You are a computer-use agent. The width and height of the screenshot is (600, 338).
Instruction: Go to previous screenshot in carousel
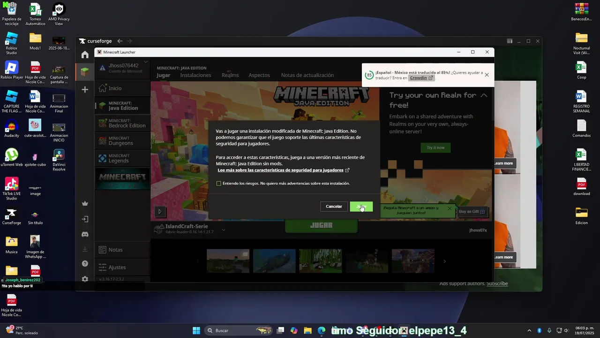197,261
